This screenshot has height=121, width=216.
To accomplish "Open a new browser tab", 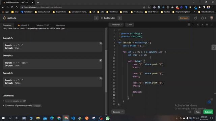I will click(38, 2).
